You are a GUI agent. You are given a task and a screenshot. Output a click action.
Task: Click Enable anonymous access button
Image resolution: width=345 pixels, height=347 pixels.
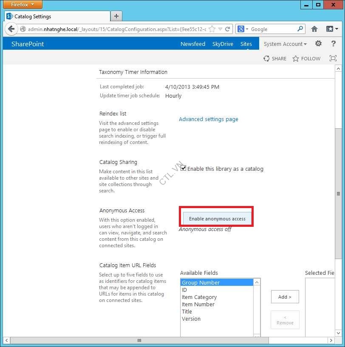(x=217, y=219)
